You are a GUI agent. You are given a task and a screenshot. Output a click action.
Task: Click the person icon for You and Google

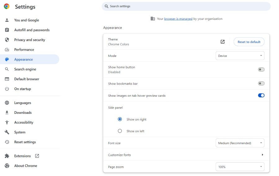point(7,20)
